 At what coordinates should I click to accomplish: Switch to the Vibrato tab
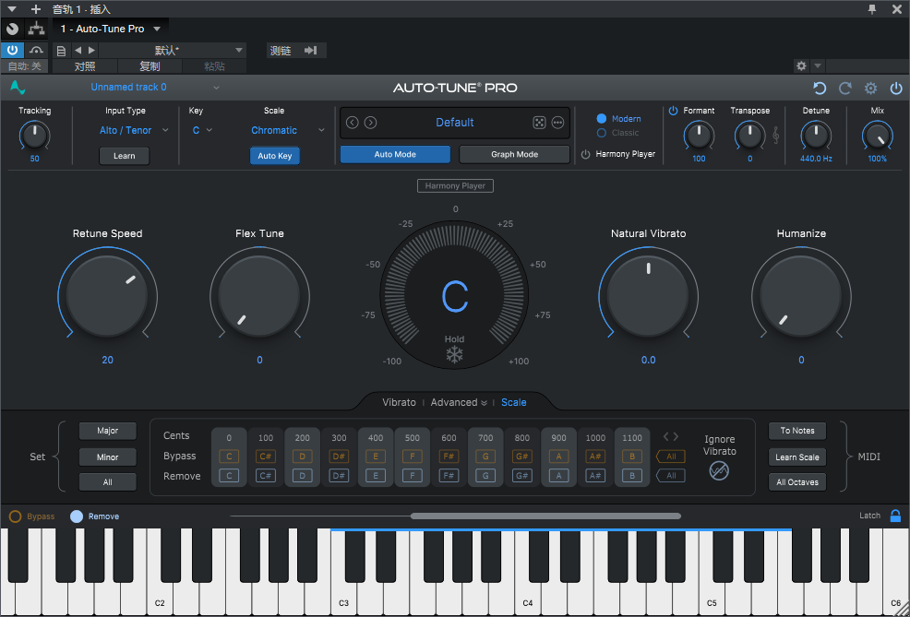pyautogui.click(x=399, y=402)
